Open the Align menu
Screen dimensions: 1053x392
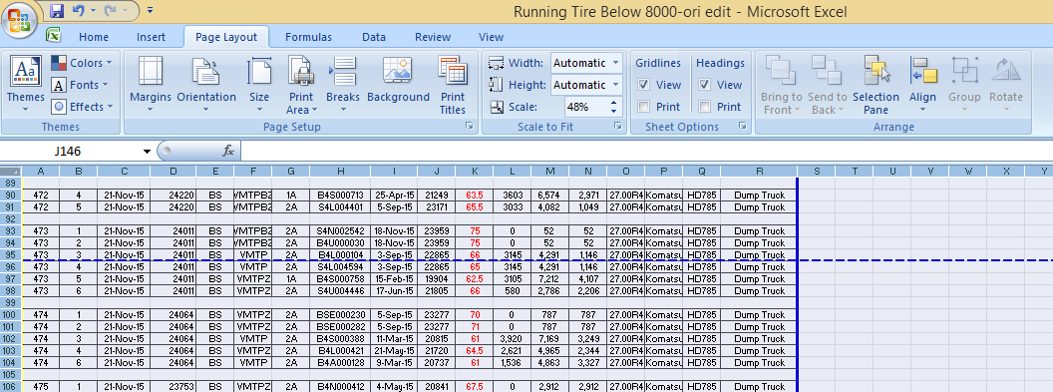[x=922, y=84]
